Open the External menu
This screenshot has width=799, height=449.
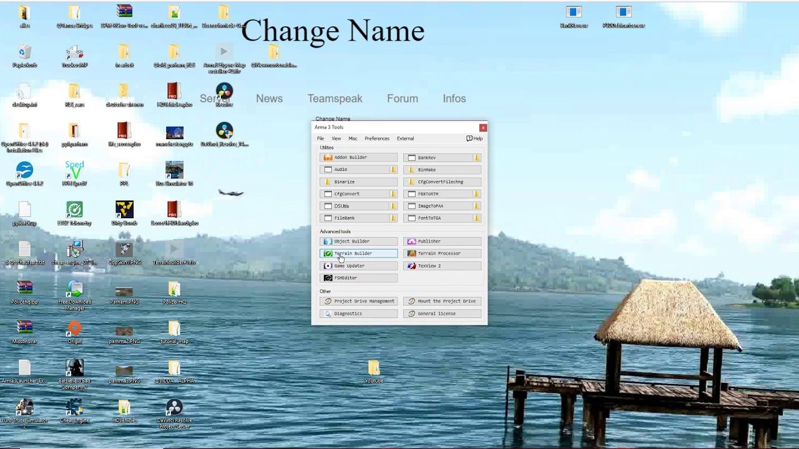(405, 138)
